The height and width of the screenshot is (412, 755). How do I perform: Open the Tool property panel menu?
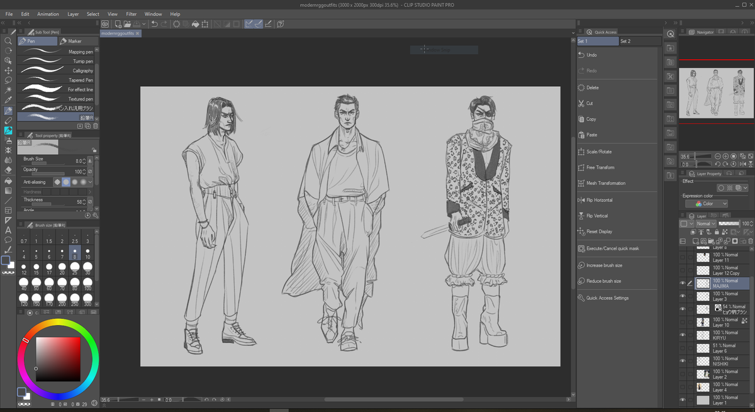point(21,135)
